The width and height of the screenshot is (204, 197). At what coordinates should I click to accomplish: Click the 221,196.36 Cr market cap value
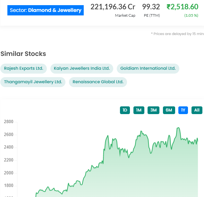point(113,7)
